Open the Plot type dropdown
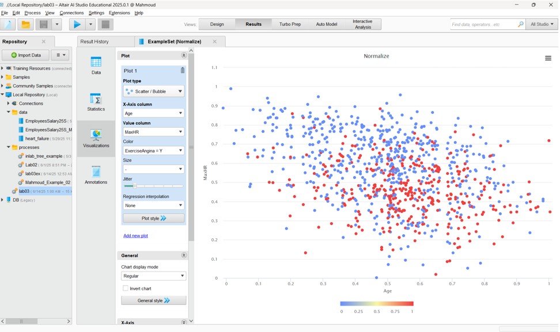This screenshot has width=560, height=332. [153, 91]
